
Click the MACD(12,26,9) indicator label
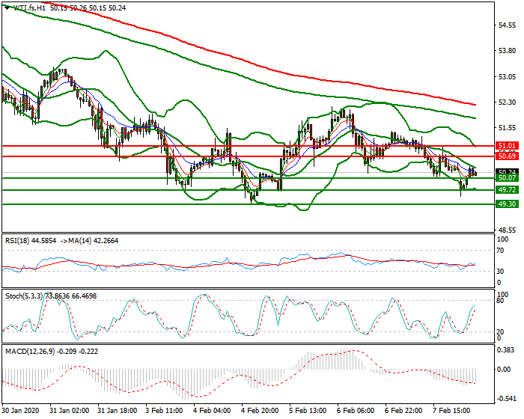coord(31,352)
